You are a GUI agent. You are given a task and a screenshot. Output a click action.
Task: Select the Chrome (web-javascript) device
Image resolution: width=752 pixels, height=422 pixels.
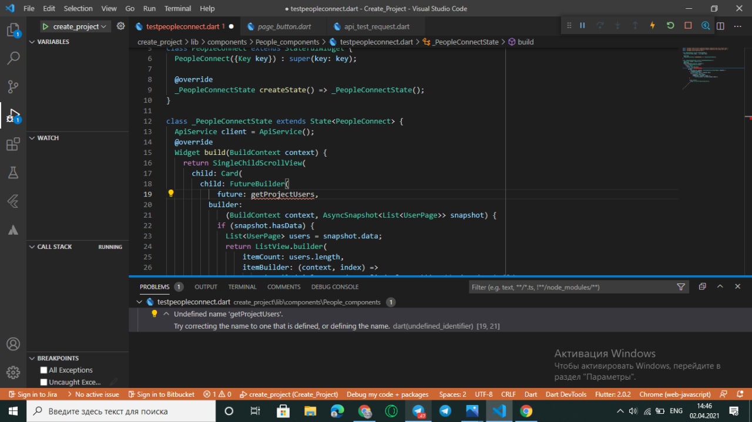(x=674, y=394)
